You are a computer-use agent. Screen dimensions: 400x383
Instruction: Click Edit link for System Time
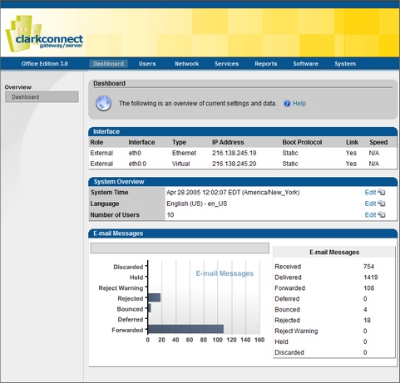[370, 192]
